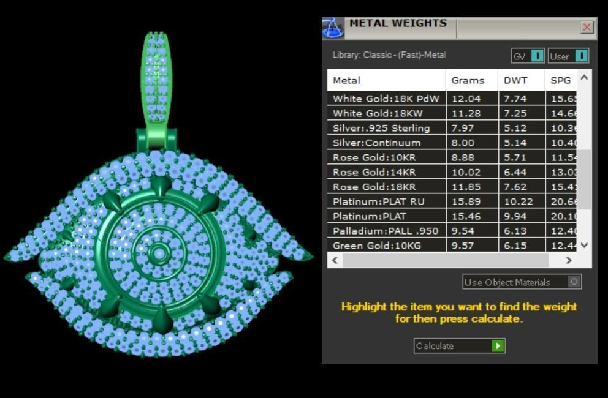This screenshot has height=398, width=608.
Task: Click the 5.12 DWT cell
Action: (x=522, y=128)
